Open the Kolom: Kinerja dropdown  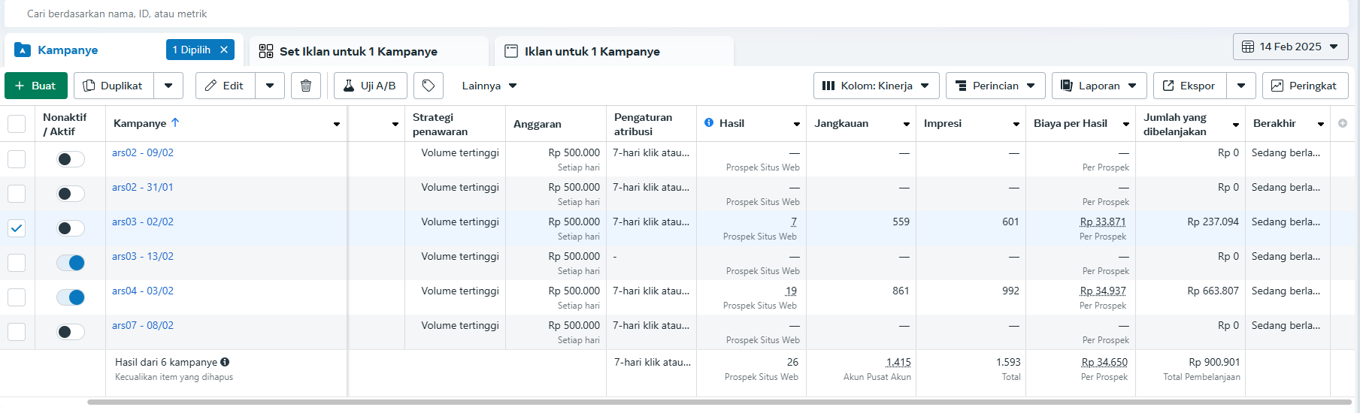876,86
